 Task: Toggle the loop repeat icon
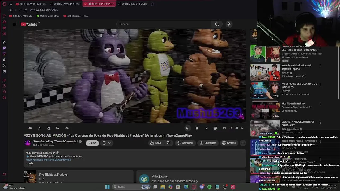pos(224,128)
